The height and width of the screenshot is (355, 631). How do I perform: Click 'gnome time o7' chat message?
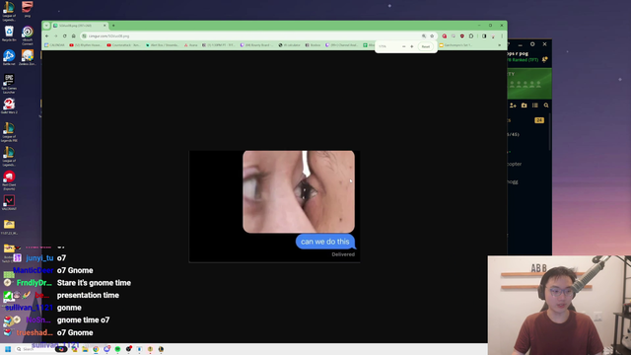pos(83,319)
